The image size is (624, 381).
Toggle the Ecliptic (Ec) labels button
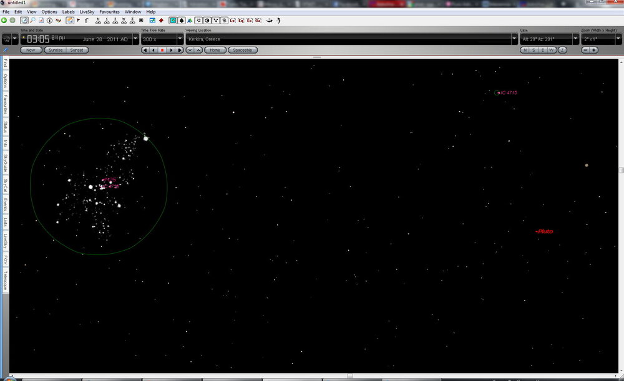coord(248,20)
